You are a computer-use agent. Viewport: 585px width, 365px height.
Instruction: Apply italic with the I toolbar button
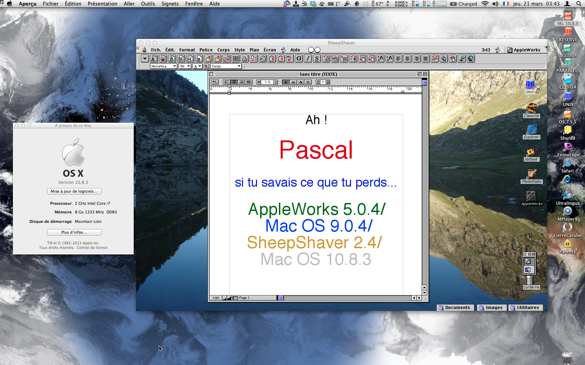point(308,59)
